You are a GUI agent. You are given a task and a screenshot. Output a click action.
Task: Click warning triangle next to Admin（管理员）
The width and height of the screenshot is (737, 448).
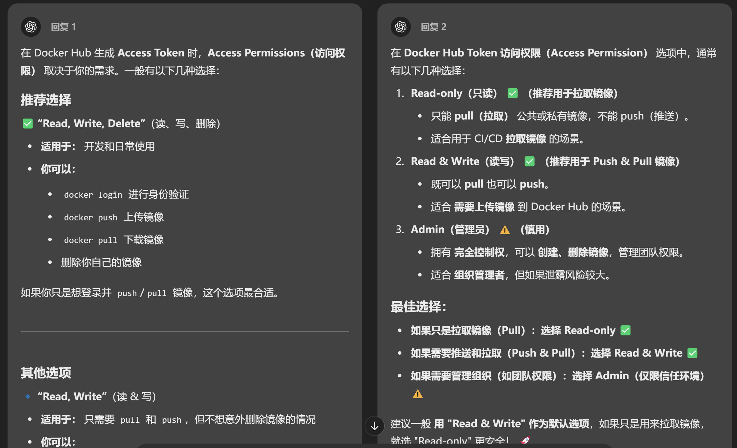pos(505,230)
